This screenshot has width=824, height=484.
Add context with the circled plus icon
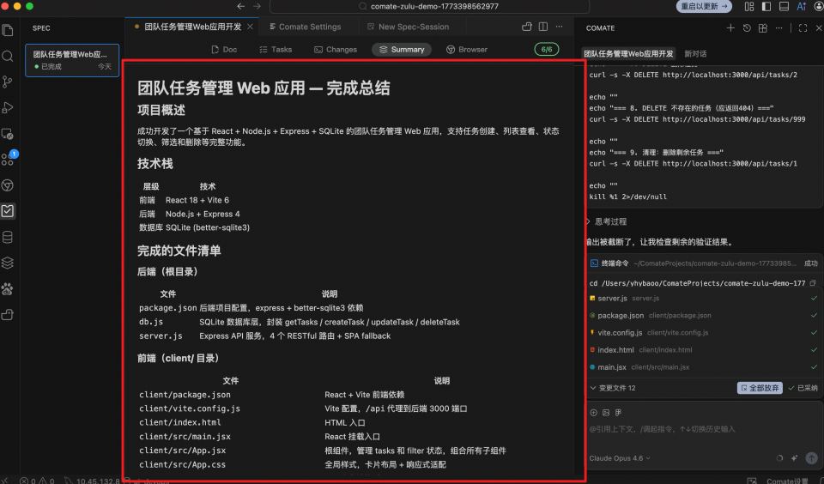tap(594, 413)
